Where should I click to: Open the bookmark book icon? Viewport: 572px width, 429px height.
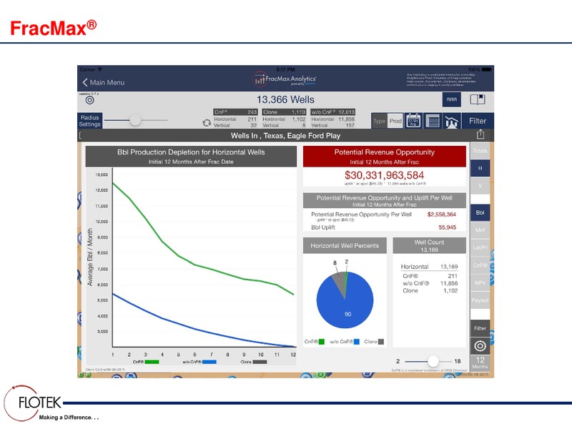click(x=477, y=99)
